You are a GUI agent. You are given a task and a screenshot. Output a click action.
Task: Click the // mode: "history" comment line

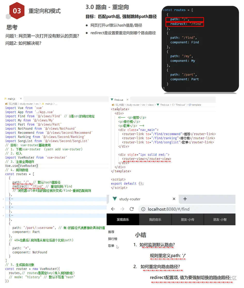click(42, 277)
